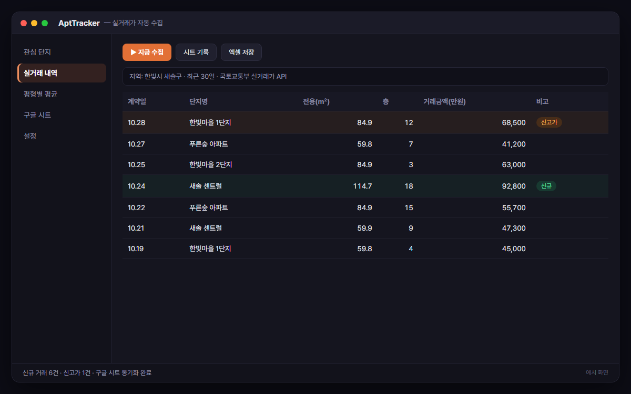Select the 실거래 내역 sidebar item
Screen dimensions: 631x394
(62, 73)
